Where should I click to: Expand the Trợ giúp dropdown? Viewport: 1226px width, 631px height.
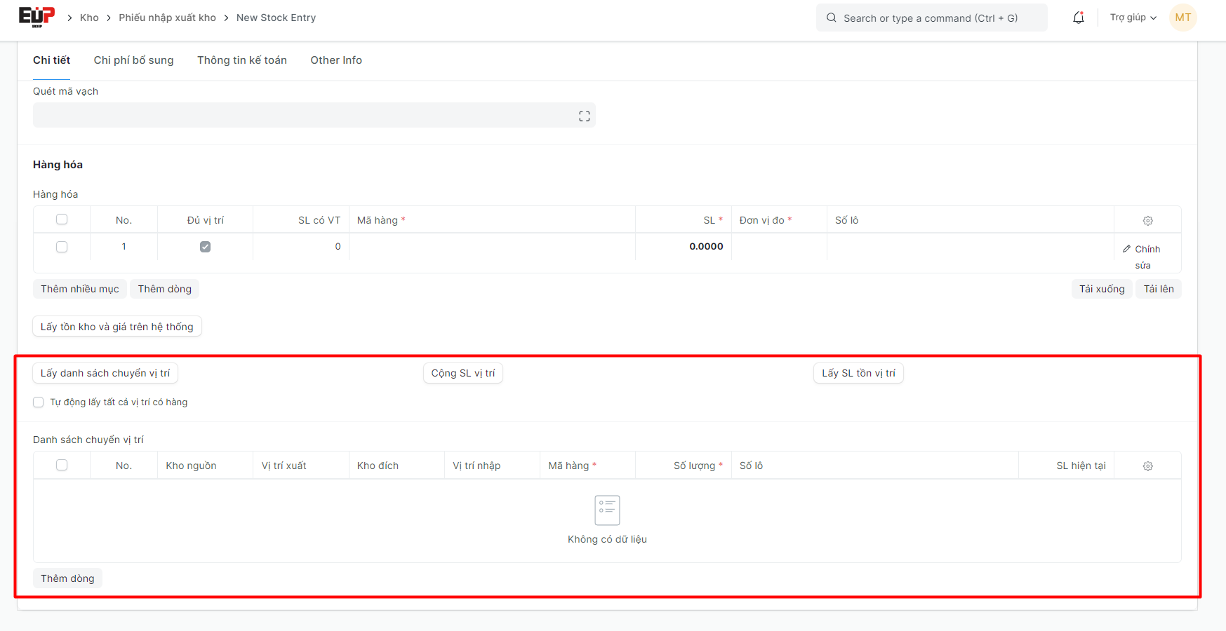pos(1133,18)
